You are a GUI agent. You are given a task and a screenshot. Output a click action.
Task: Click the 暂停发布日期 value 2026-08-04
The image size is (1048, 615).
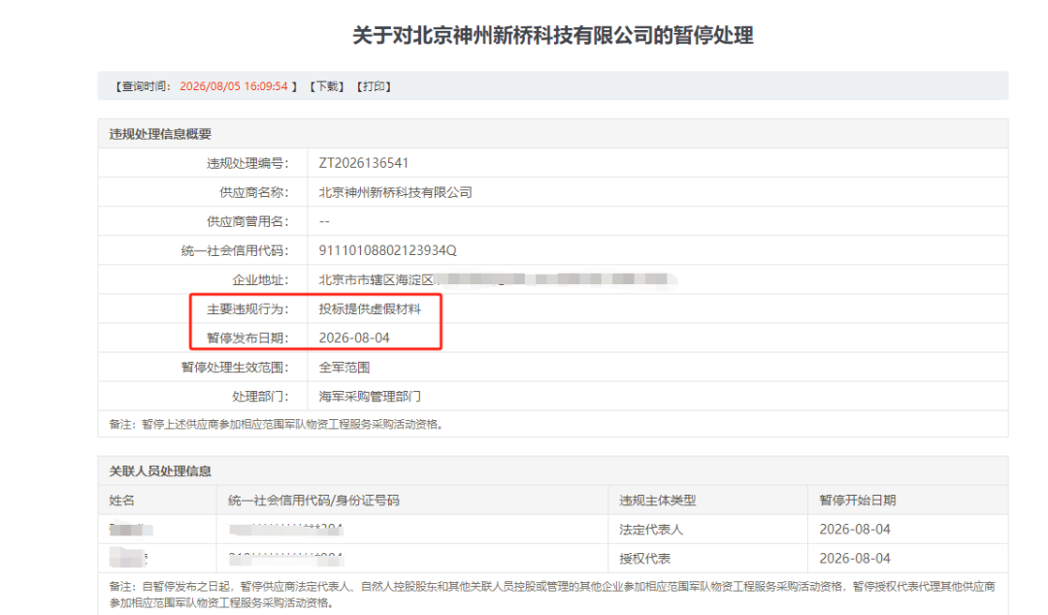coord(354,339)
